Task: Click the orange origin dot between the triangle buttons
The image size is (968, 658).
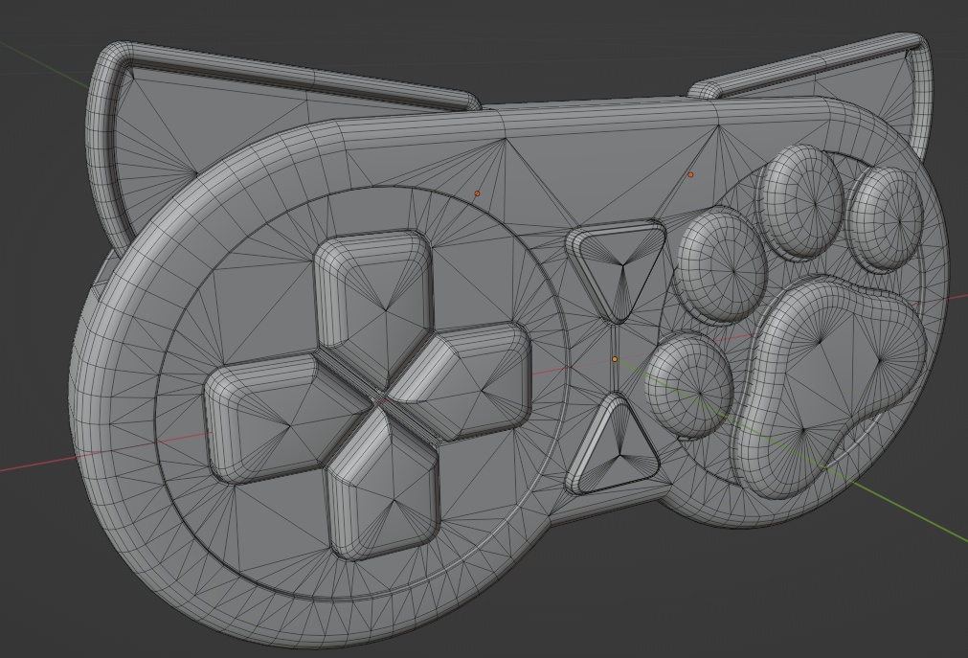Action: 615,359
